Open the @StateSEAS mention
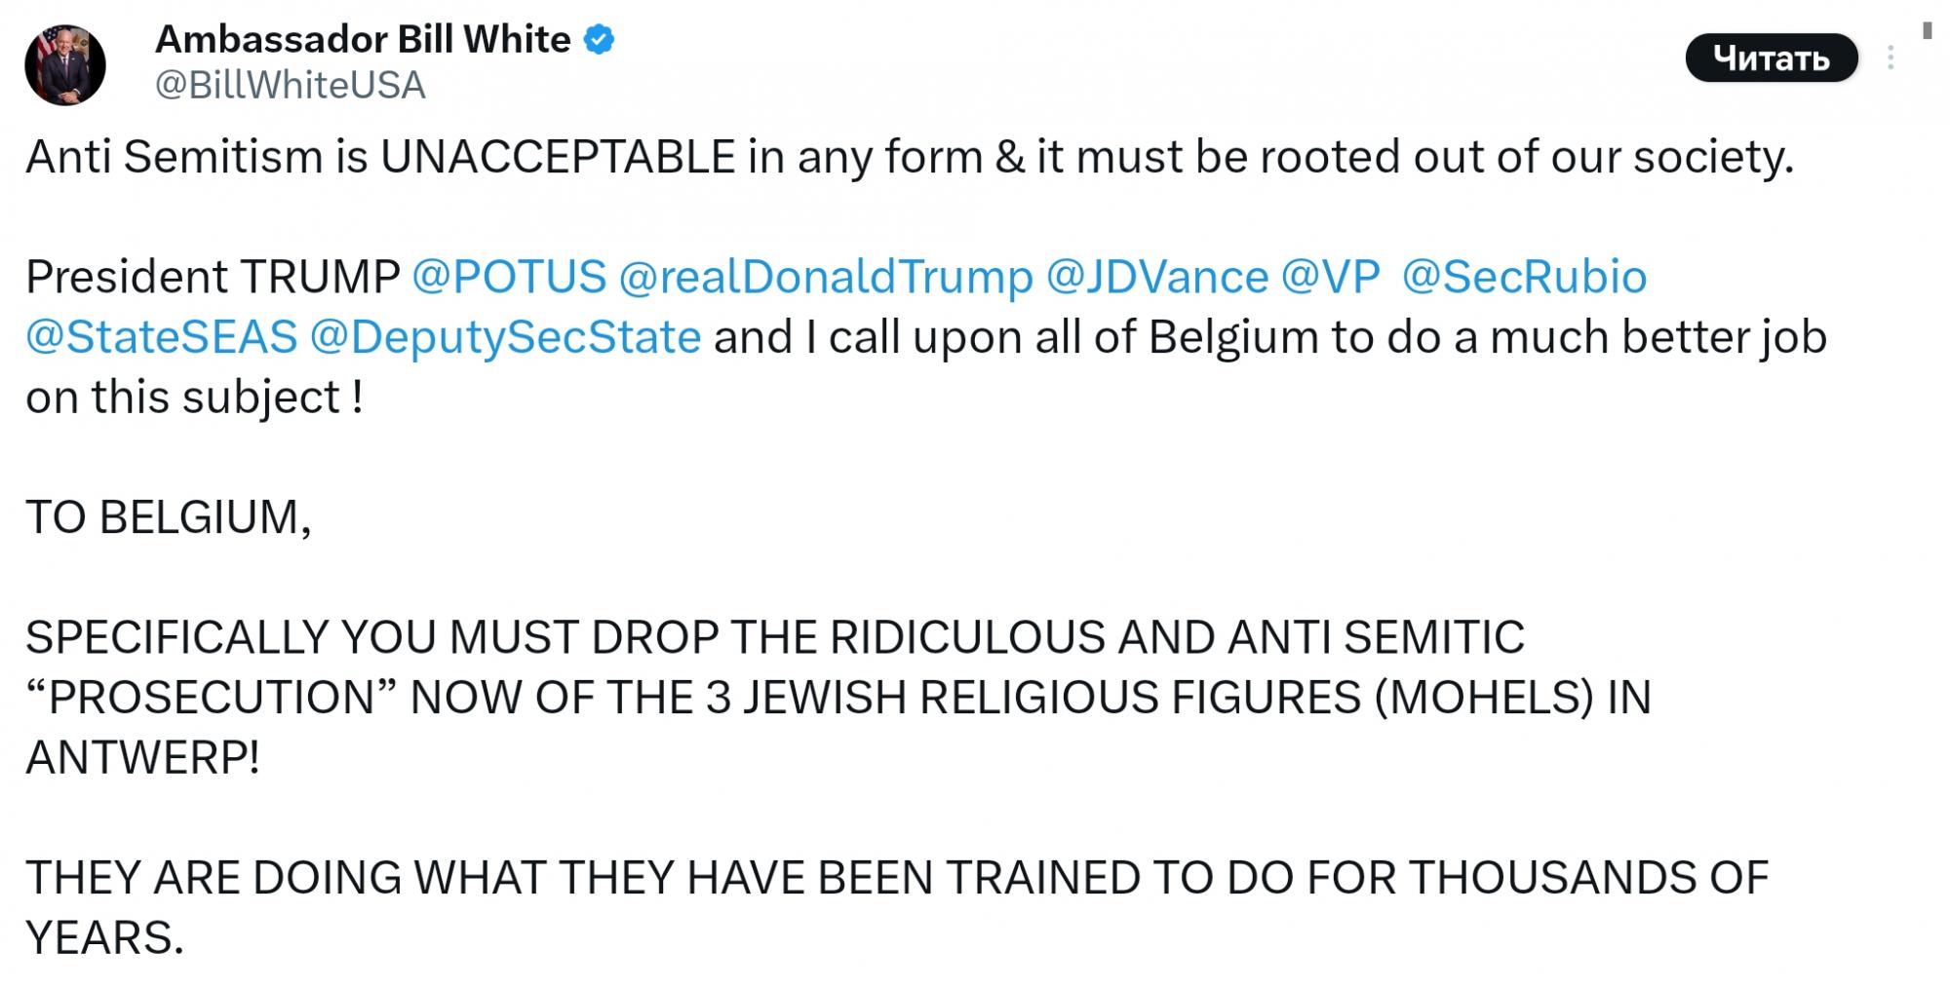The image size is (1950, 989). pos(161,337)
